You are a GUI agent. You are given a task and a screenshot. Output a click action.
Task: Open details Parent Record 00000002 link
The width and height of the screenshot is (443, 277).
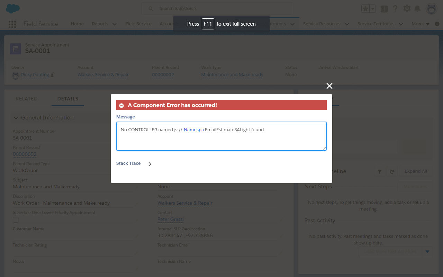click(x=25, y=154)
